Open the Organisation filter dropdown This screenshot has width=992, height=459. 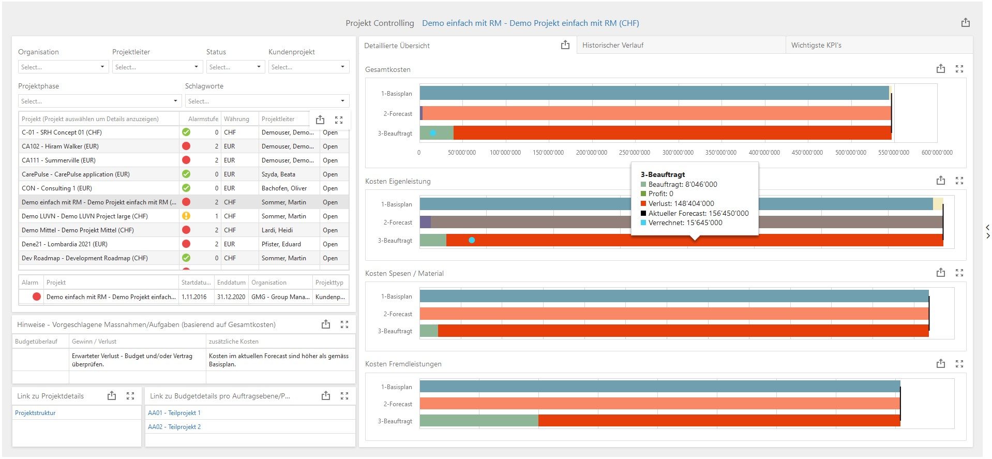click(63, 67)
